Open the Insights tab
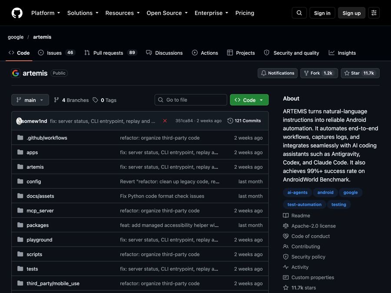The image size is (391, 293). tap(342, 53)
